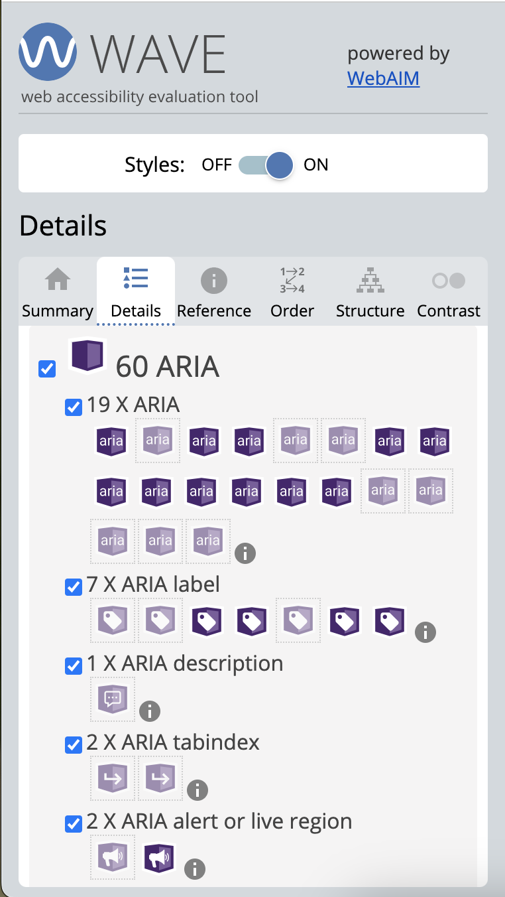
Task: Uncheck the 7 X ARIA label checkbox
Action: [73, 586]
